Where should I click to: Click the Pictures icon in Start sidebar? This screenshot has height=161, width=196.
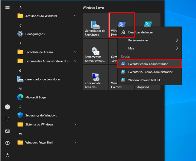pyautogui.click(x=8, y=131)
